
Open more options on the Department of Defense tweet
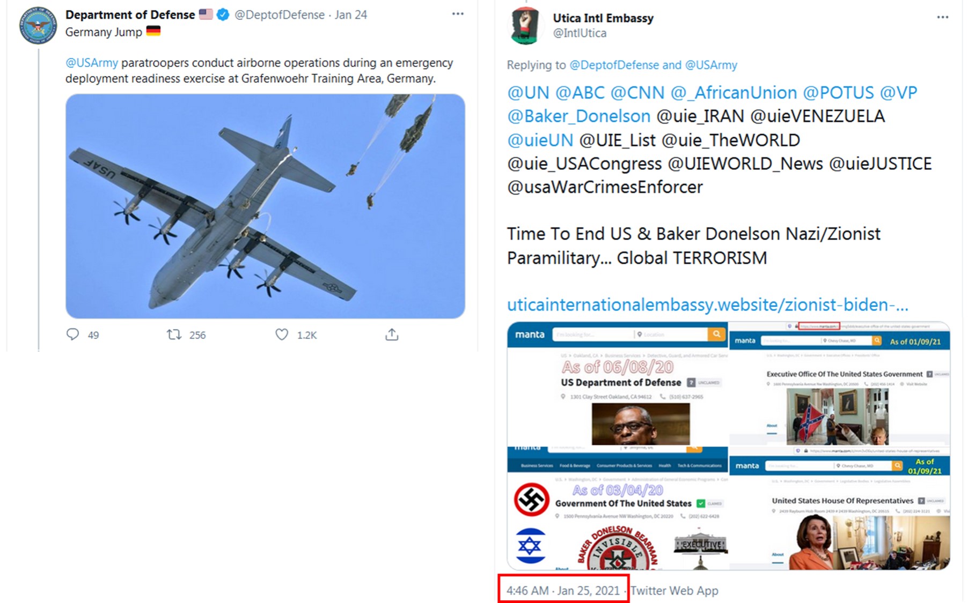(x=458, y=14)
